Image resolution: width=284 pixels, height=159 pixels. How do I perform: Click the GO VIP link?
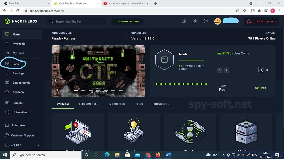point(260,88)
